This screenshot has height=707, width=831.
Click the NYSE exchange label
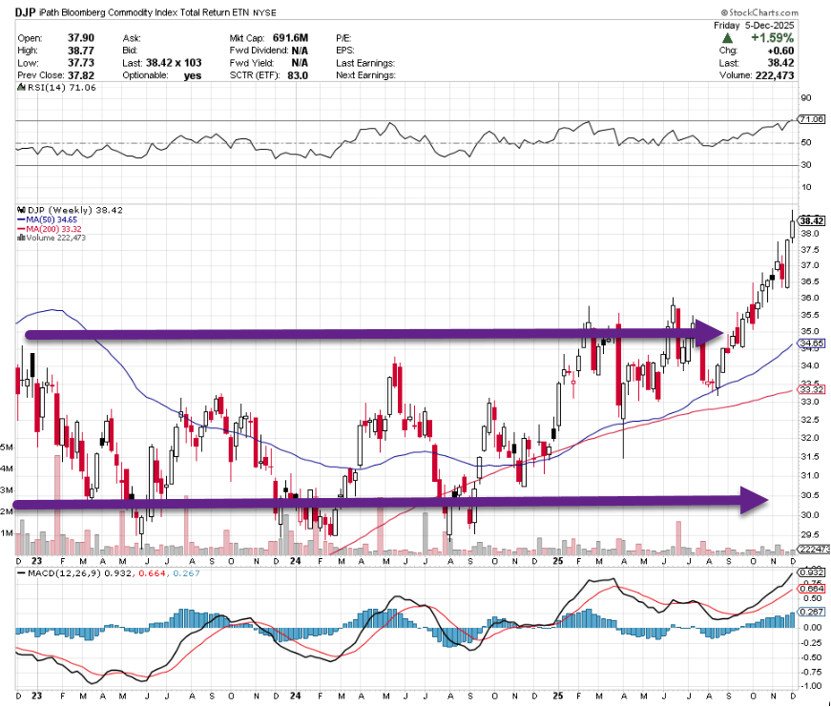coord(264,12)
